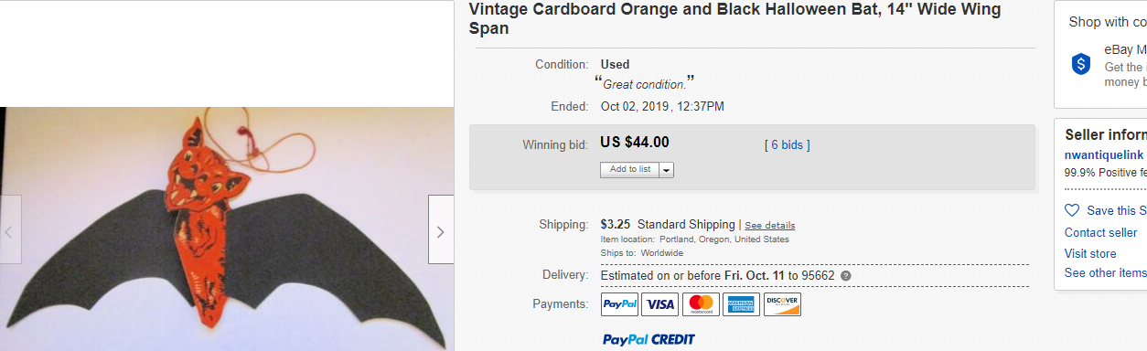Screen dimensions: 1147x351
Task: Click the Discover card icon
Action: pyautogui.click(x=782, y=304)
